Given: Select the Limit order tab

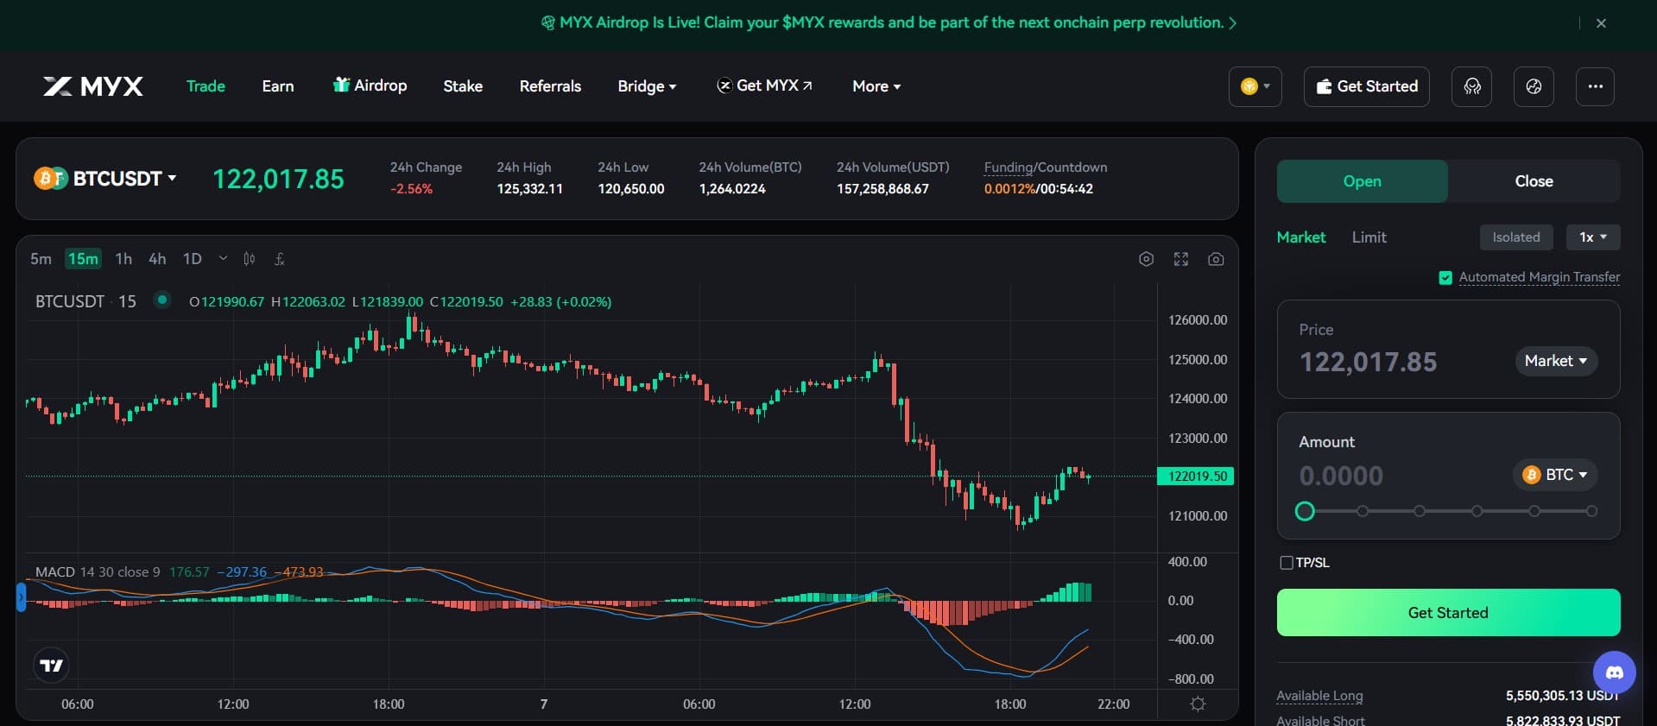Looking at the screenshot, I should coord(1369,237).
